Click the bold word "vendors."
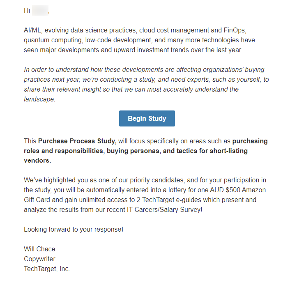Image resolution: width=290 pixels, height=285 pixels. pyautogui.click(x=38, y=161)
